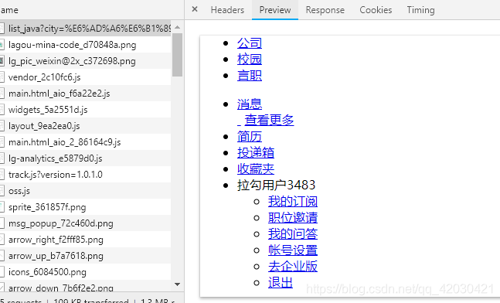Screen dimensions: 500x303
Task: Open the Preview tab
Action: pos(275,10)
